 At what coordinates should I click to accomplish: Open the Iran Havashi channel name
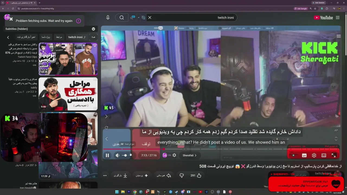coord(27,188)
